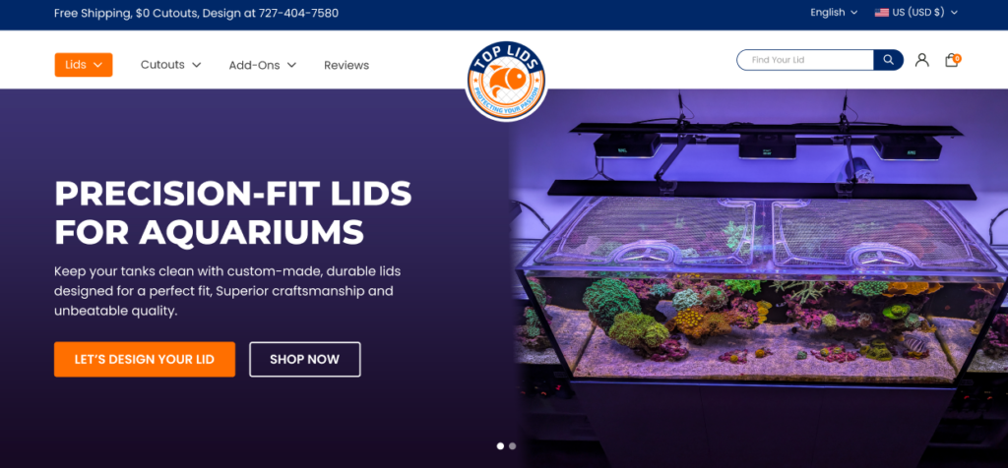The image size is (1008, 468).
Task: Focus the Find Your Lid search field
Action: coord(805,60)
